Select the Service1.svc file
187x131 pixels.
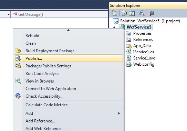coord(144,58)
